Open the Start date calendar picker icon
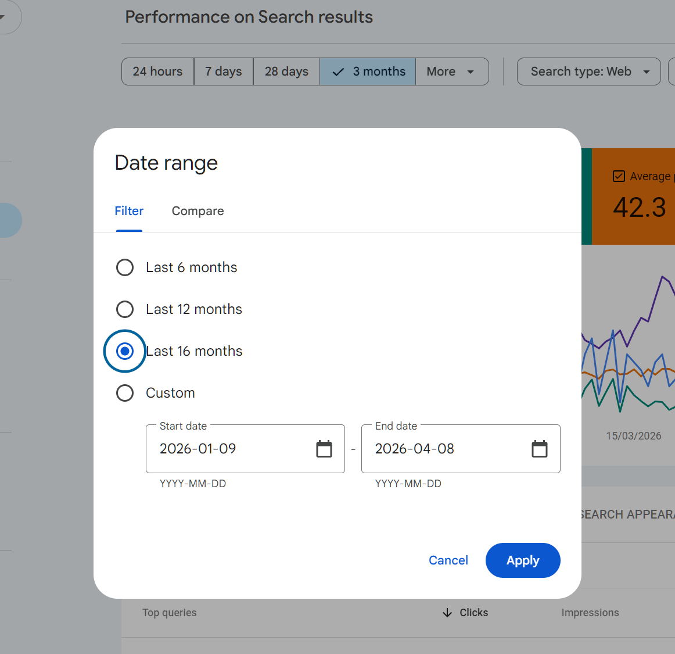The image size is (675, 654). point(324,449)
